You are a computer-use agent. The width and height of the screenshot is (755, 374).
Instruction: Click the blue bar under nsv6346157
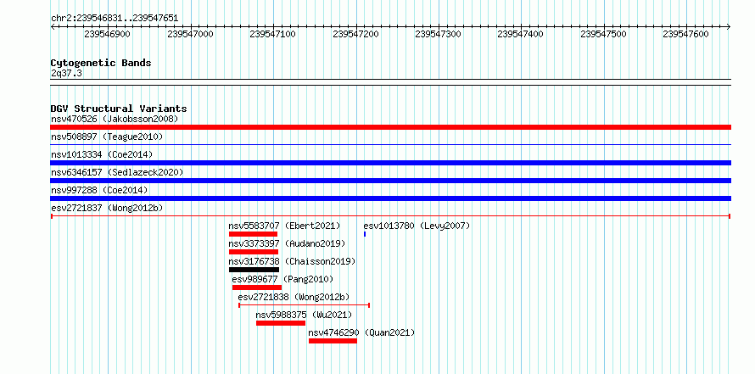click(390, 181)
